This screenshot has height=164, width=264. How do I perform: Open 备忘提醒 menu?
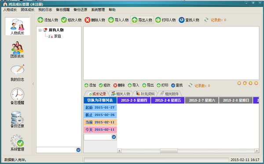coord(63,10)
